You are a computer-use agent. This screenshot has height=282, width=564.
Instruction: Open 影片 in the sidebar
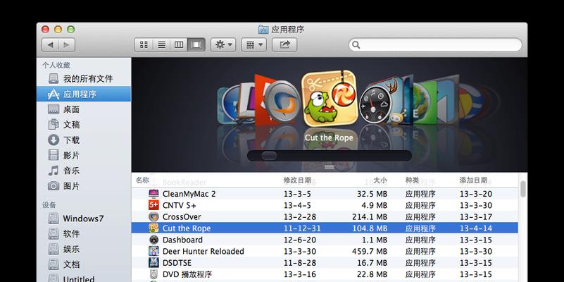coord(84,155)
